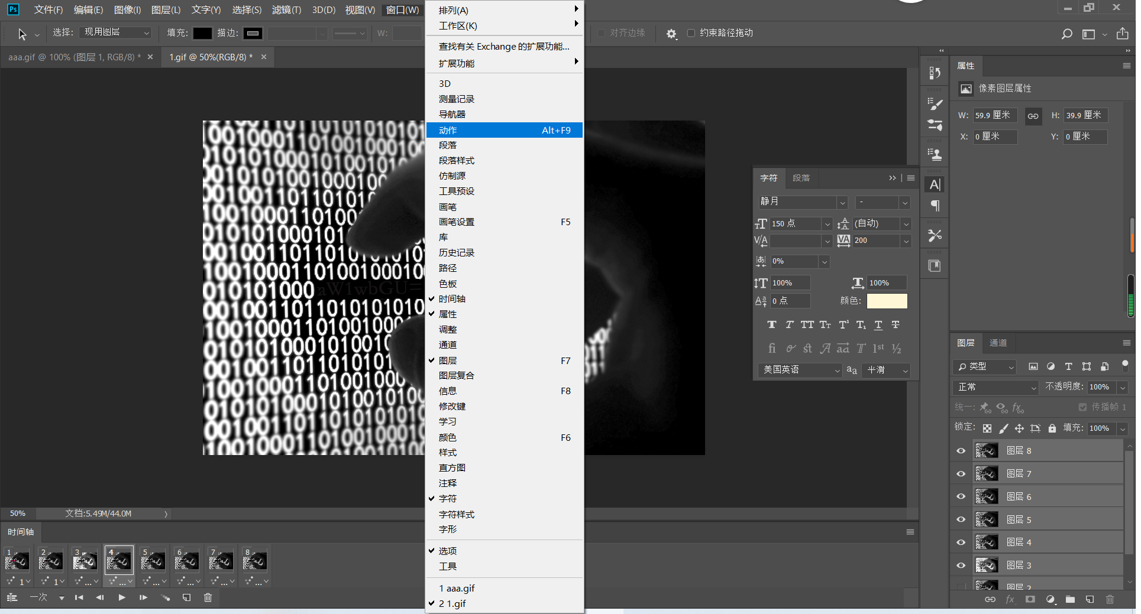Toggle visibility of 图层 5

961,519
